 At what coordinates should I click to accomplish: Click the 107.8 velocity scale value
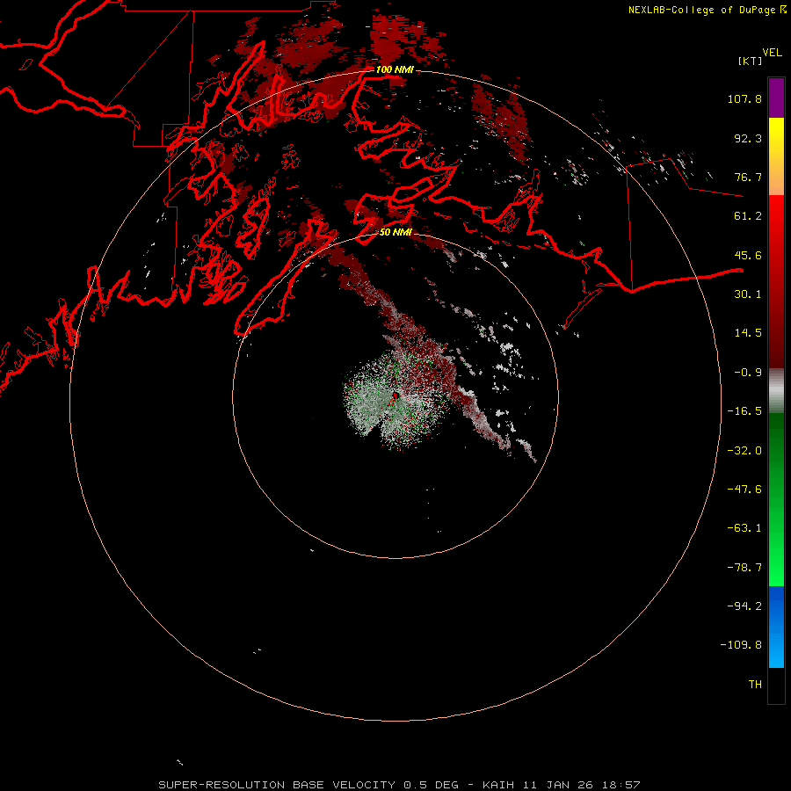[x=744, y=98]
